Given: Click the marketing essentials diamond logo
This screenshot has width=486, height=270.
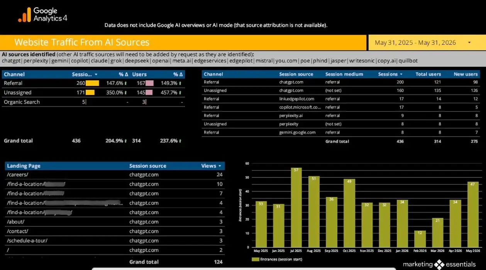Looking at the screenshot, I should click(x=439, y=264).
